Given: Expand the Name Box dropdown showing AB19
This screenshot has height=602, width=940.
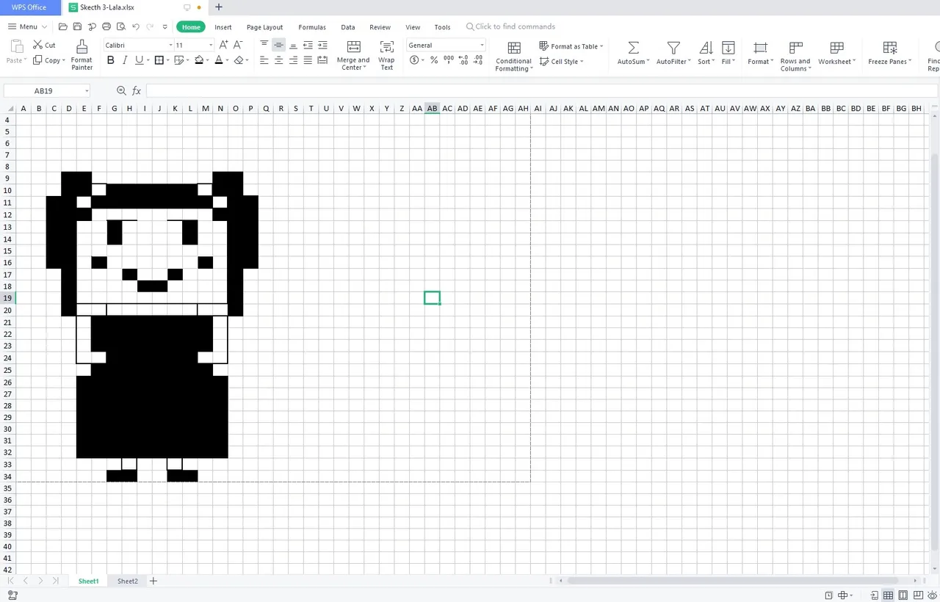Looking at the screenshot, I should click(x=87, y=91).
